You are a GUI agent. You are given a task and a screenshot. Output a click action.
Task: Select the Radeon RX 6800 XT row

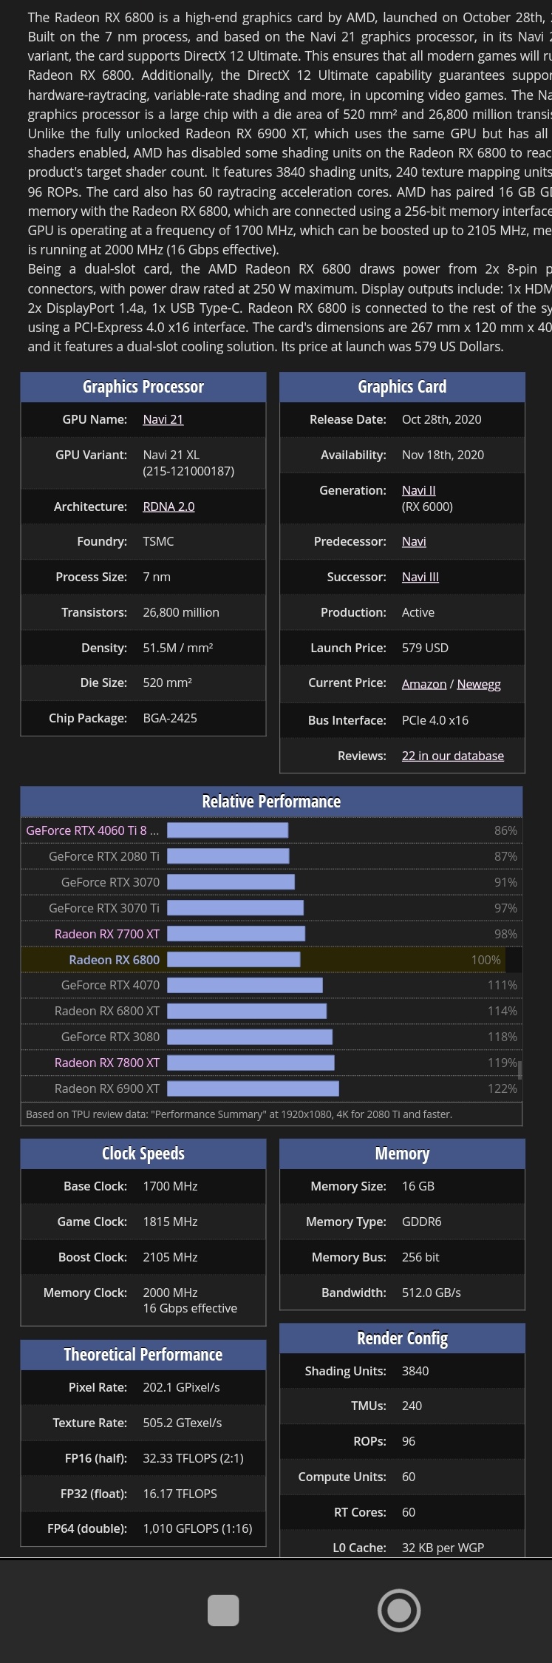point(271,1011)
